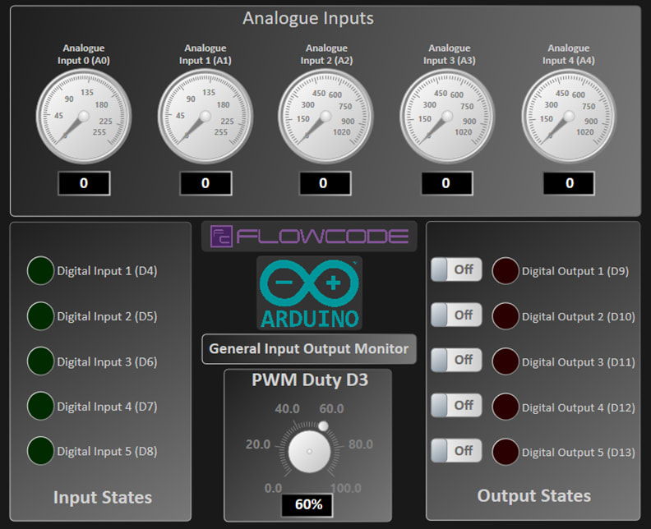Click the Analogue Input 1 (A1) gauge
Image resolution: width=651 pixels, height=529 pixels.
click(x=205, y=116)
